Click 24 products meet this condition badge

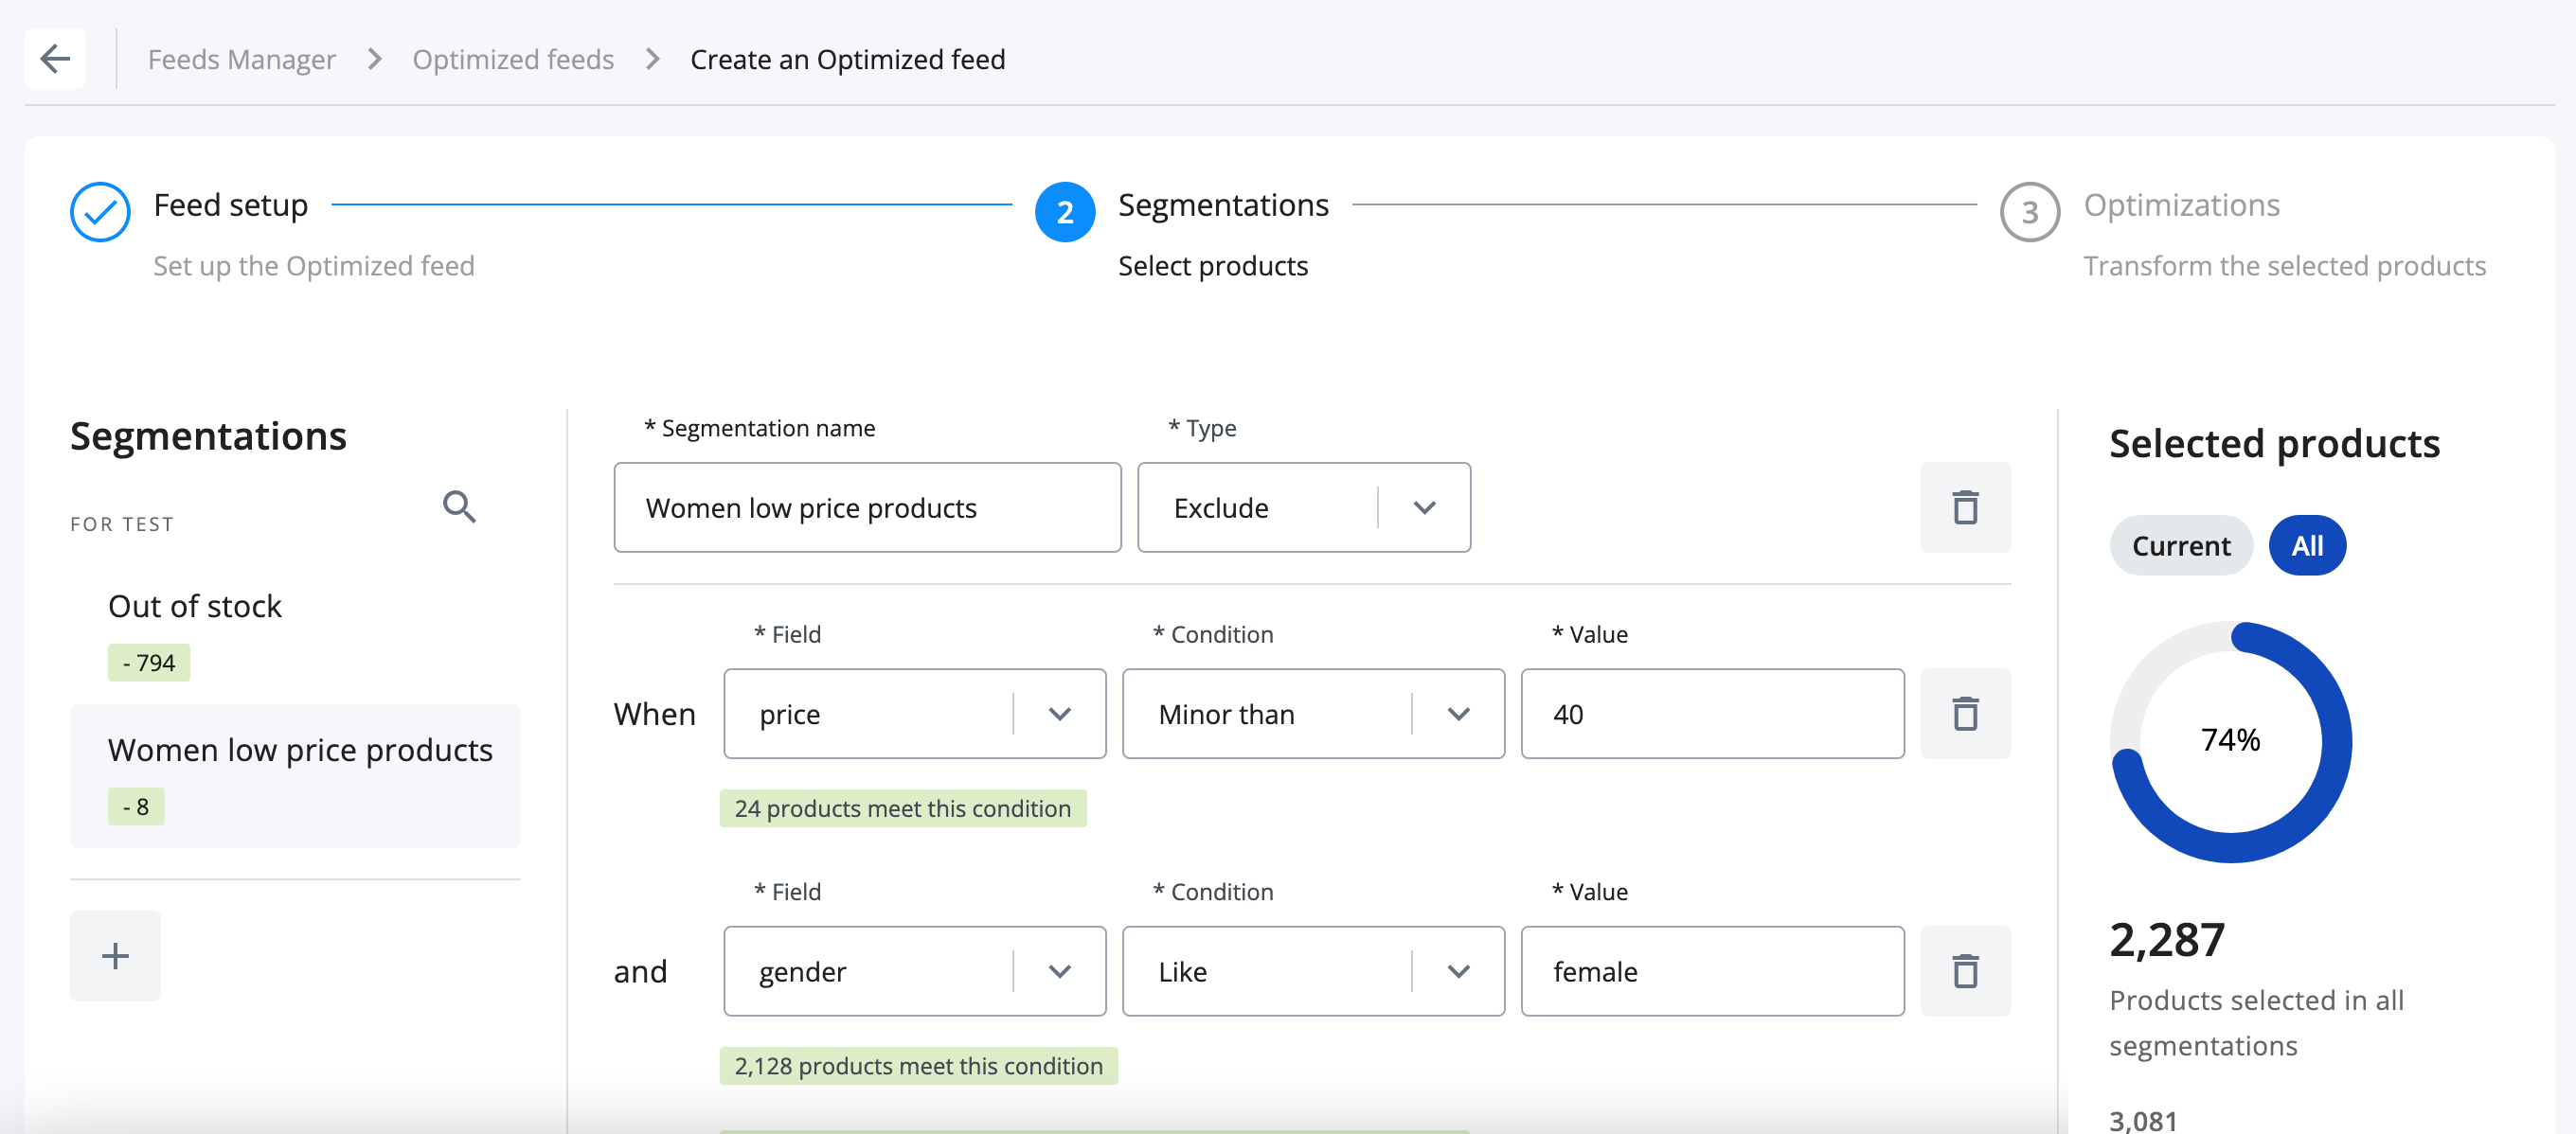click(903, 808)
